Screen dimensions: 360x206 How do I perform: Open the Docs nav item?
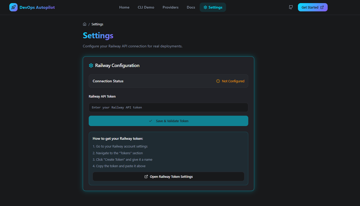[x=191, y=7]
